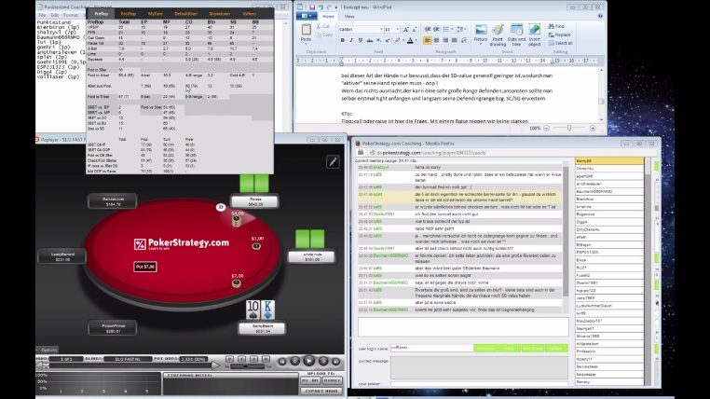Select the Home tab in WordPad

click(328, 16)
